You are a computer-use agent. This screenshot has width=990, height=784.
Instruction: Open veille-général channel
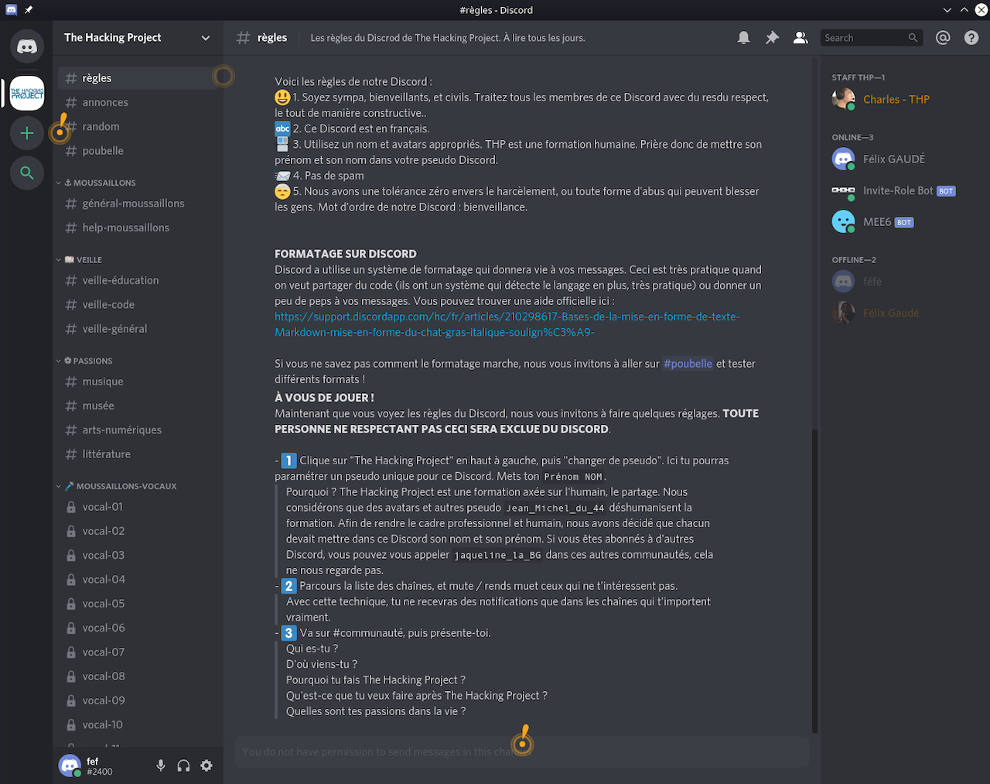click(x=138, y=329)
